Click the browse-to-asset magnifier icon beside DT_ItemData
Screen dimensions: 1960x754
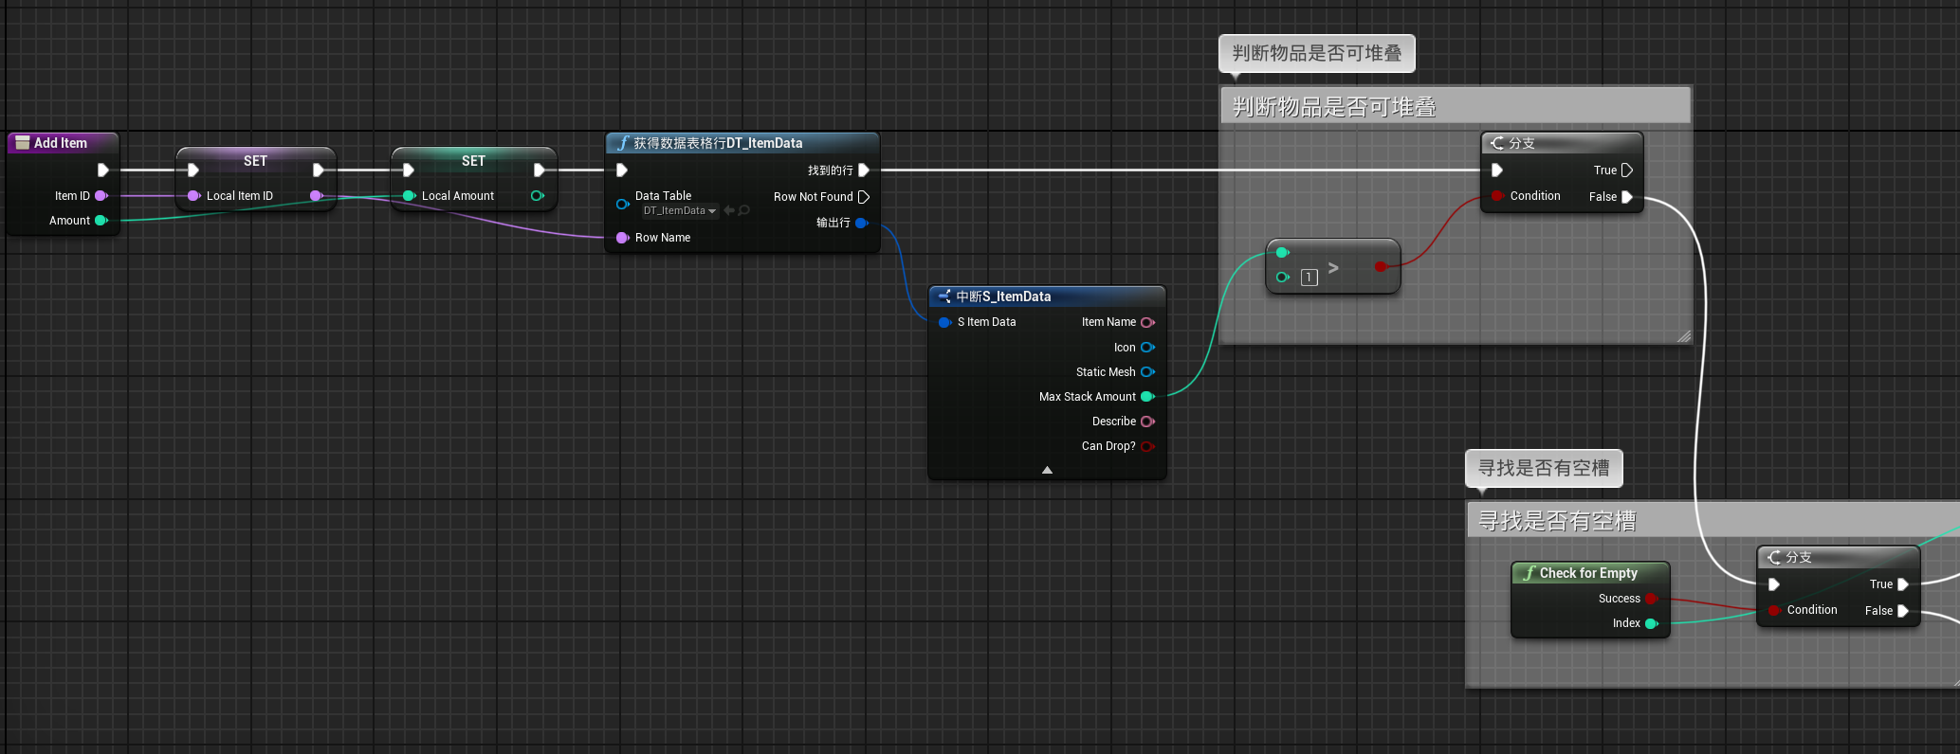[743, 210]
